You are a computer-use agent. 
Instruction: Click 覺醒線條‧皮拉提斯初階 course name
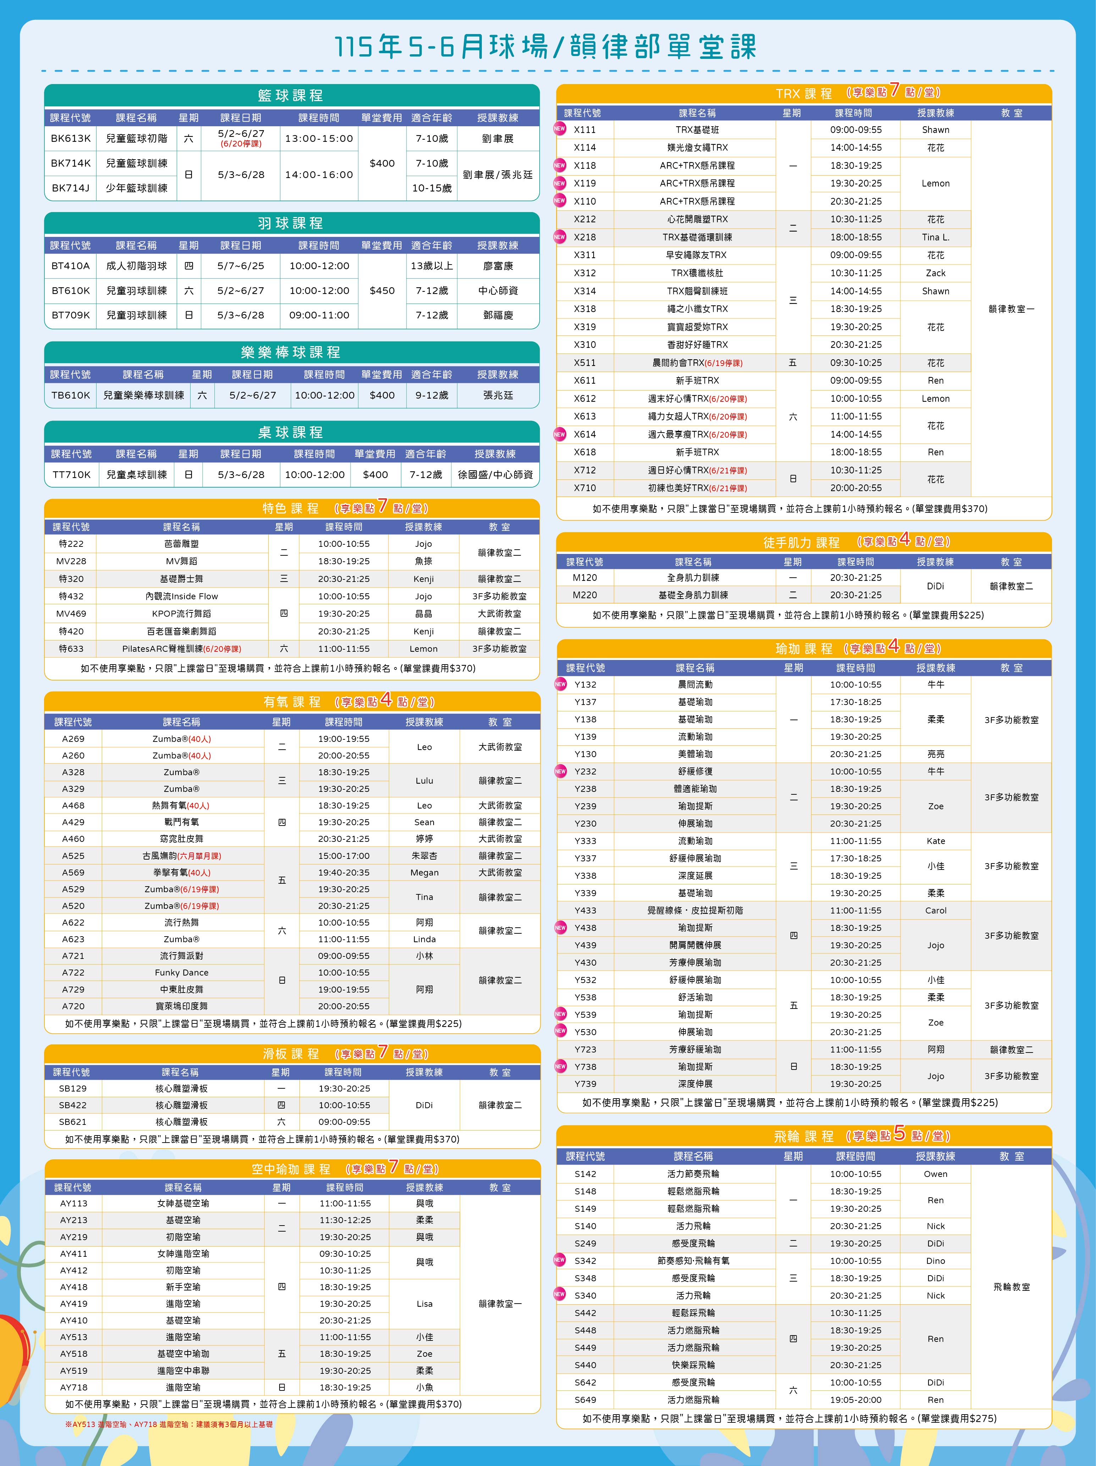click(x=695, y=910)
